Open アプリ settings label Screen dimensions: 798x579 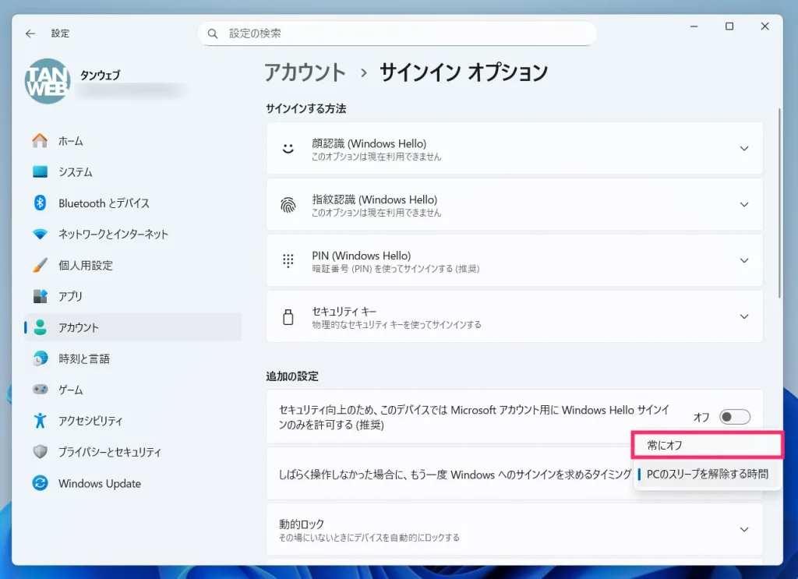click(70, 296)
